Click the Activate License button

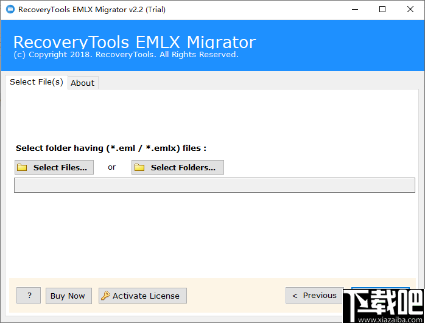click(x=142, y=296)
